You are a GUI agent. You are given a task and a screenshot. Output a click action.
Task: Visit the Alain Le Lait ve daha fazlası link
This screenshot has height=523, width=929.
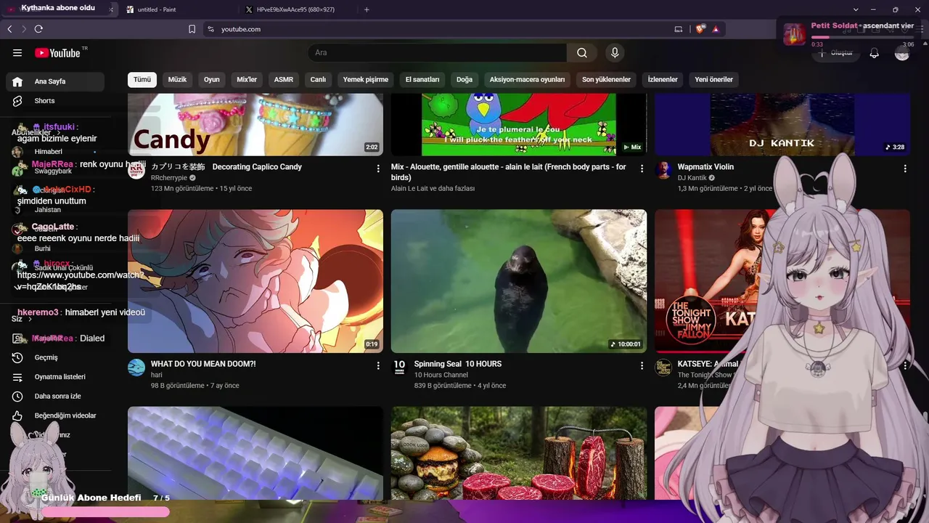(433, 189)
